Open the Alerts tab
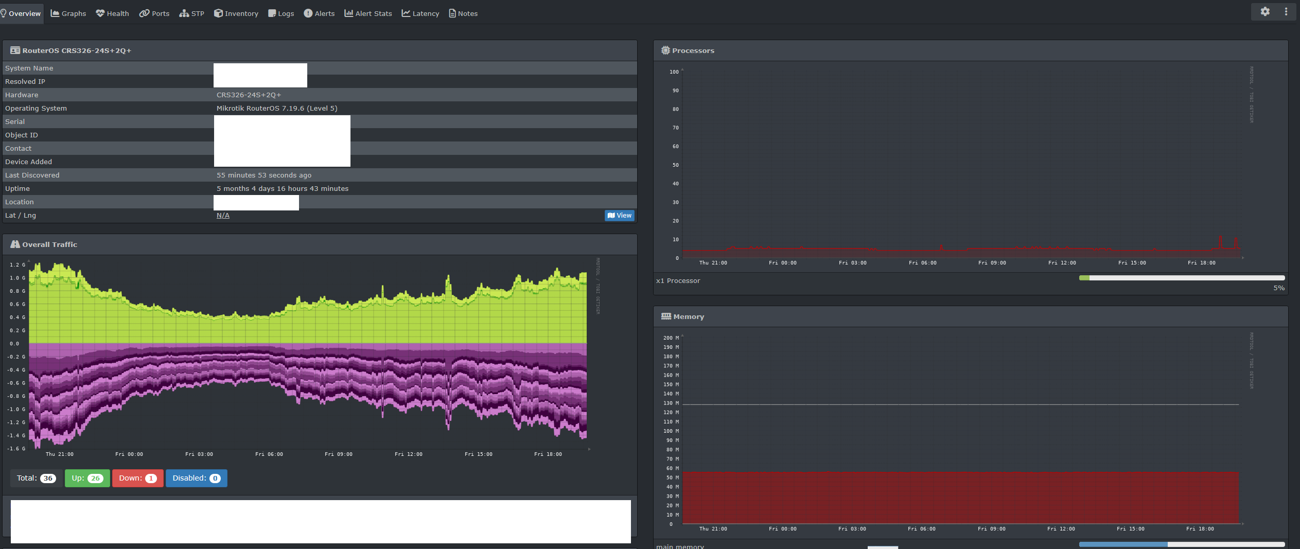The image size is (1300, 549). click(x=319, y=13)
